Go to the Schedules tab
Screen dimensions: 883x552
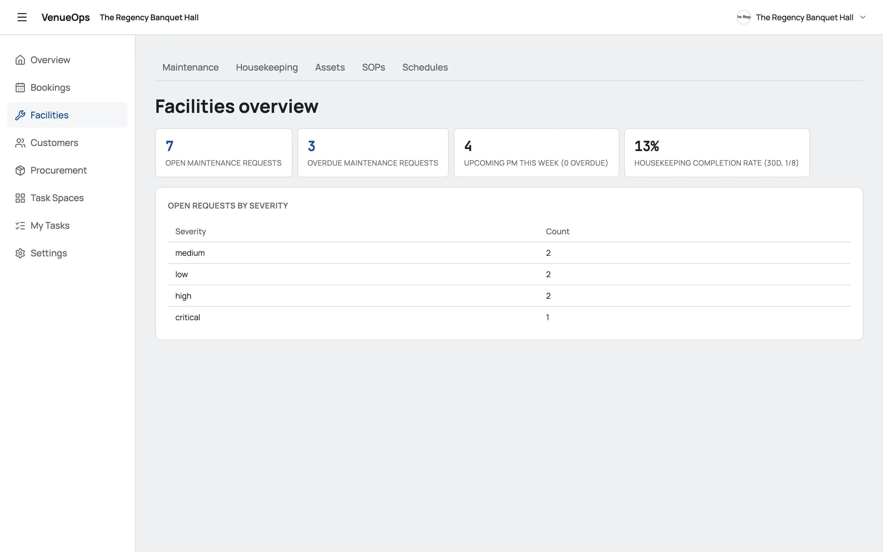pyautogui.click(x=425, y=67)
